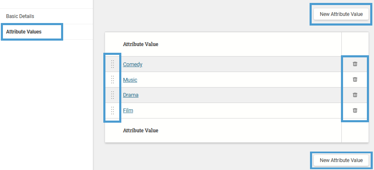
Task: Click drag handle beside Comedy
Action: tap(113, 64)
